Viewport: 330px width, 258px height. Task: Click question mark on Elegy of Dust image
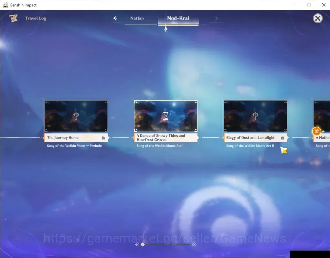pos(255,116)
